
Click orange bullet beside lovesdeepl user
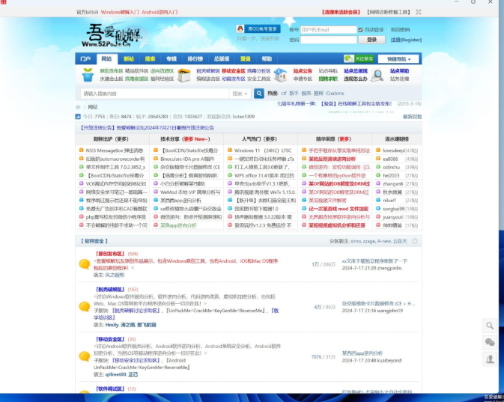(x=378, y=150)
